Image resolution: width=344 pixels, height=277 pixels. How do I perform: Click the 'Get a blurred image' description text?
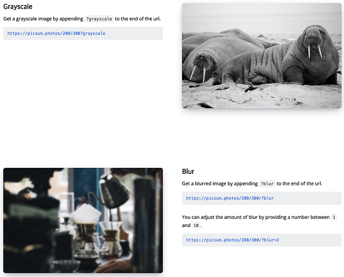click(252, 183)
